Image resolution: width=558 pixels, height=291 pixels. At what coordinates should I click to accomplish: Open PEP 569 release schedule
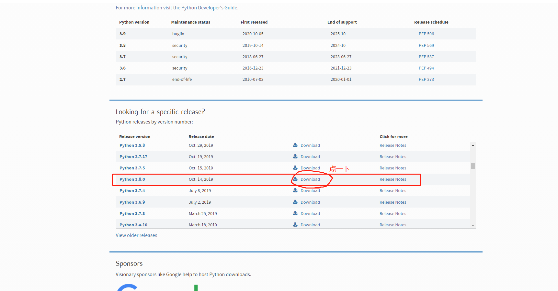(426, 45)
